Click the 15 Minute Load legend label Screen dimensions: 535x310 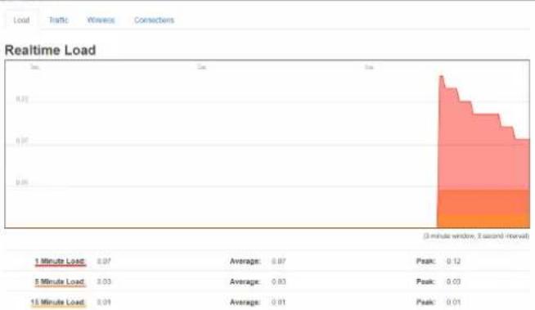(57, 303)
